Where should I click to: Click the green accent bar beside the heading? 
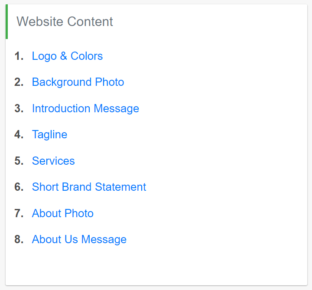[7, 22]
